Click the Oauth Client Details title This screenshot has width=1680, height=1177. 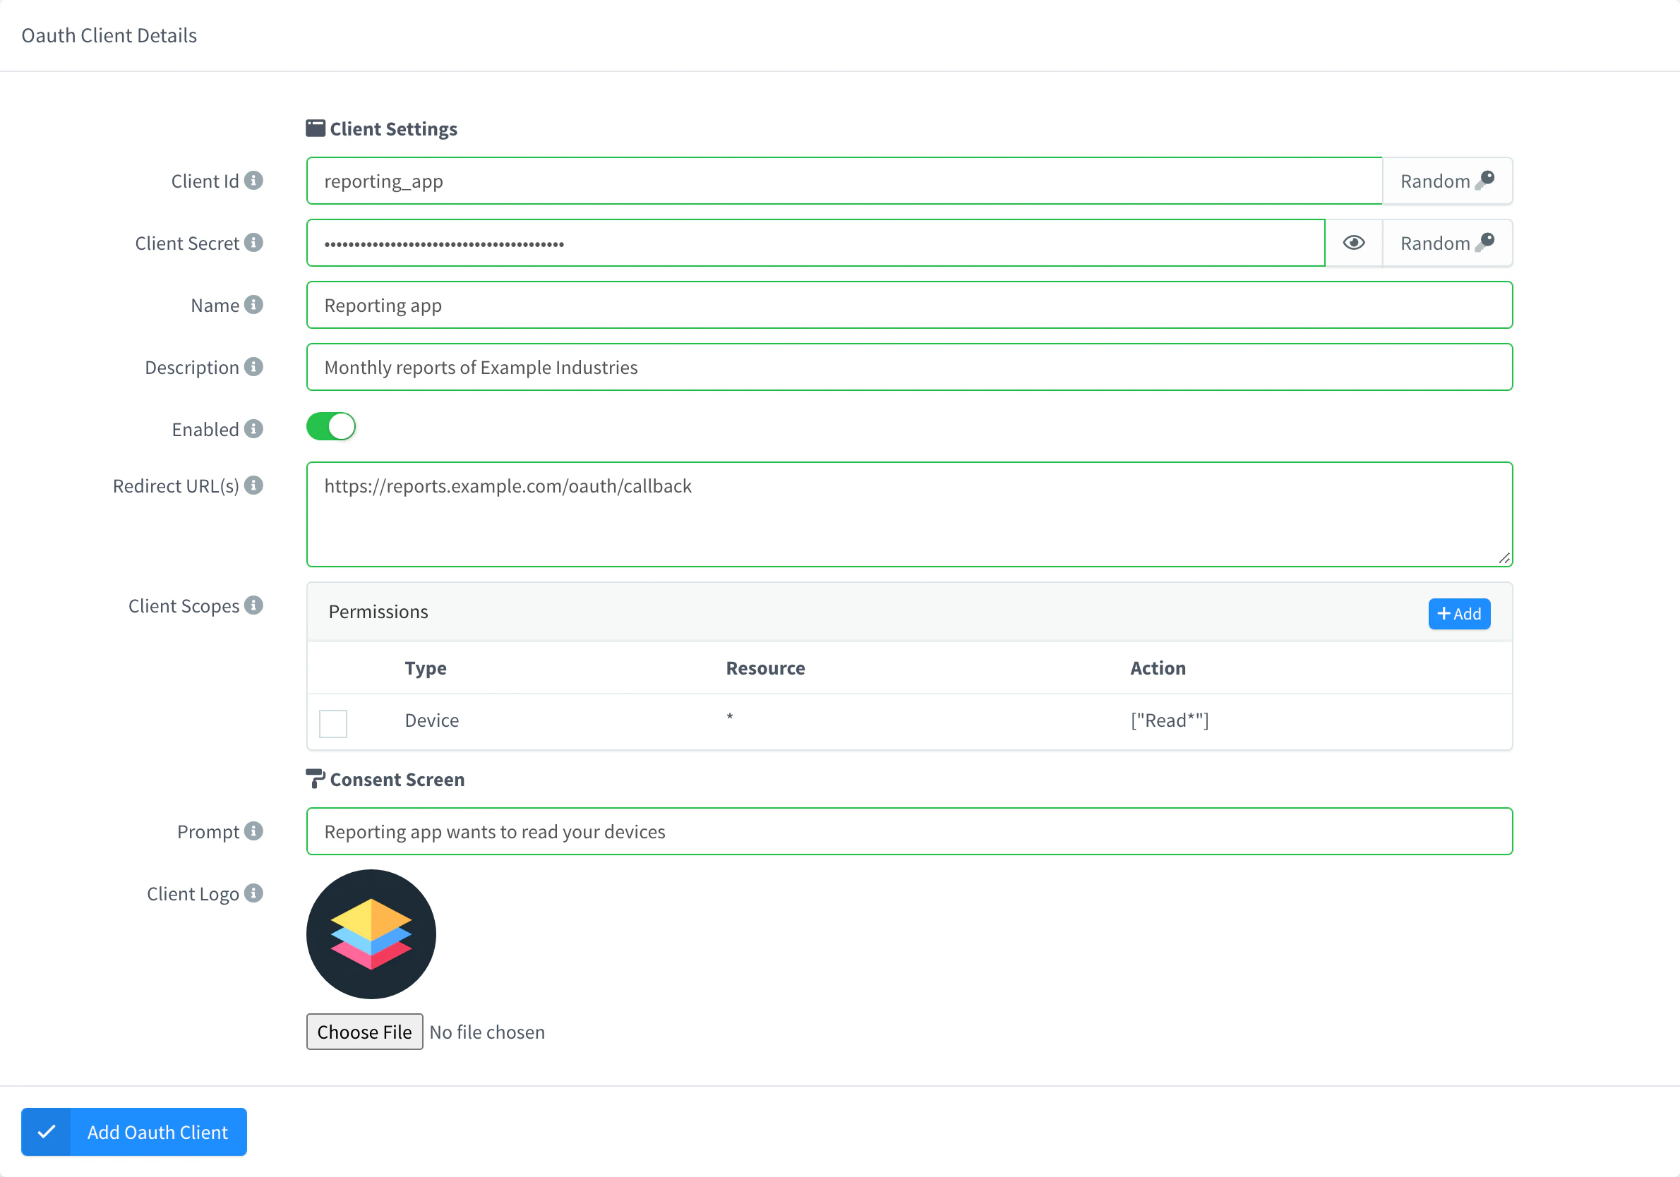109,35
